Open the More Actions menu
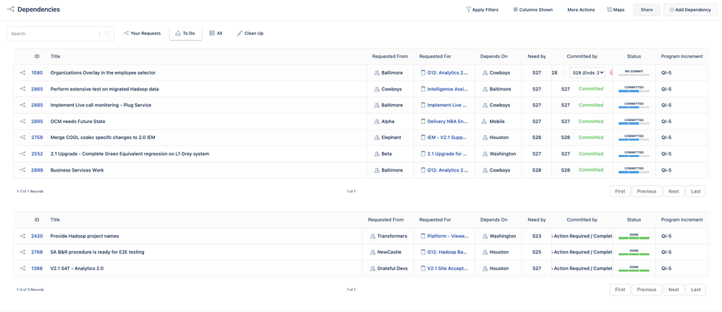 (581, 9)
